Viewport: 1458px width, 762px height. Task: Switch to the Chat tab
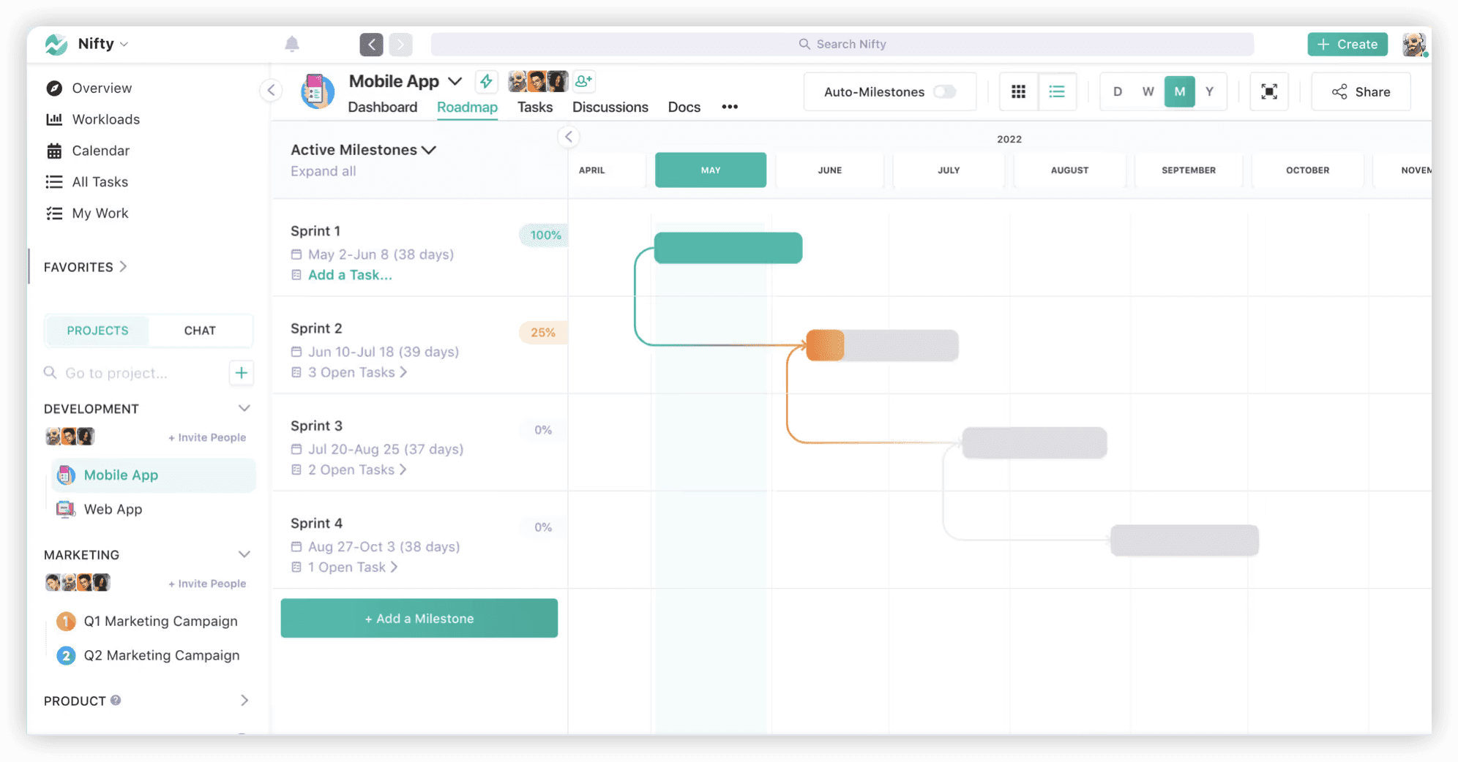point(200,331)
